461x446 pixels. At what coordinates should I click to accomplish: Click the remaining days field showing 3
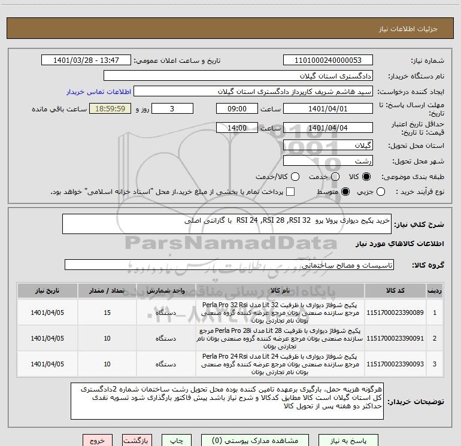[172, 108]
